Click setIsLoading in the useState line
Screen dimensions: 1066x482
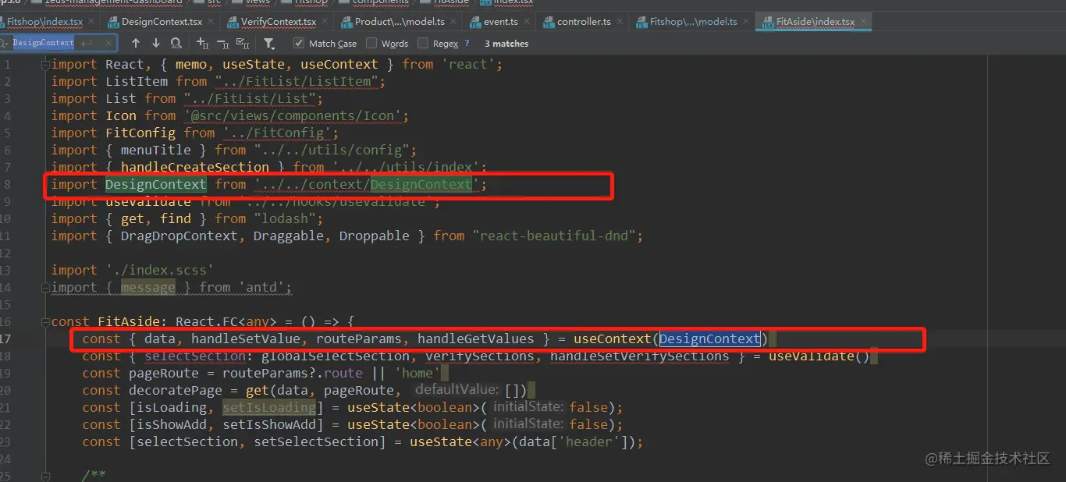[x=269, y=407]
